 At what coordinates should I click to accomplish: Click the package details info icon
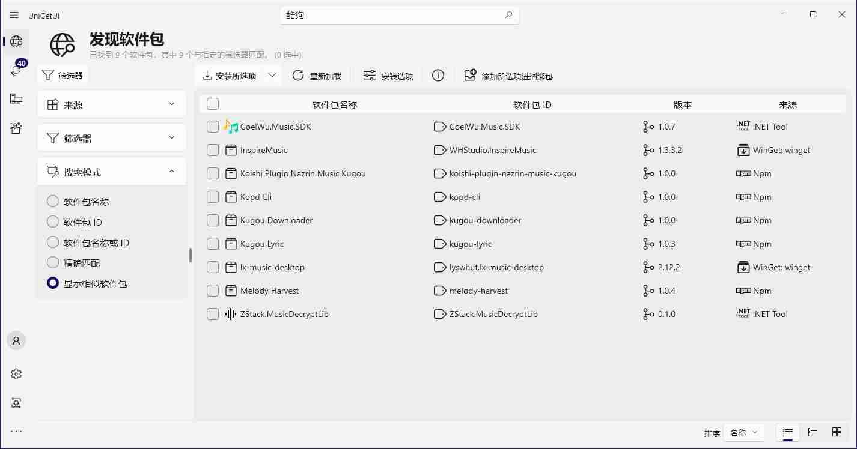[x=438, y=76]
